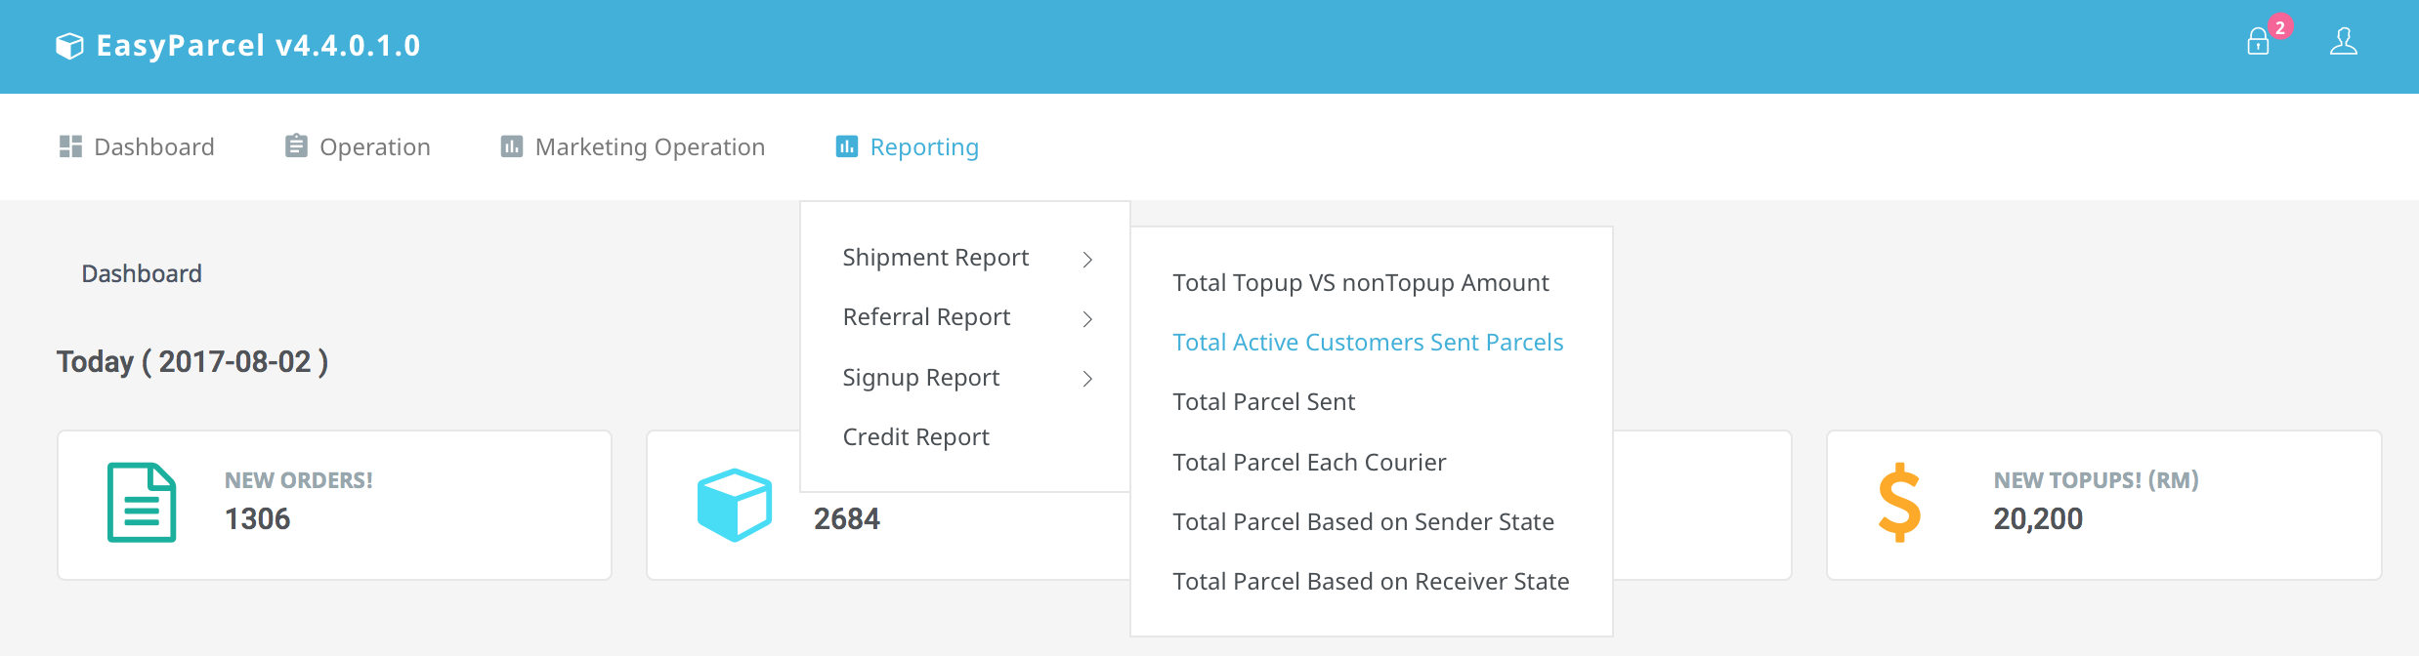Expand the Shipment Report submenu arrow

1087,260
